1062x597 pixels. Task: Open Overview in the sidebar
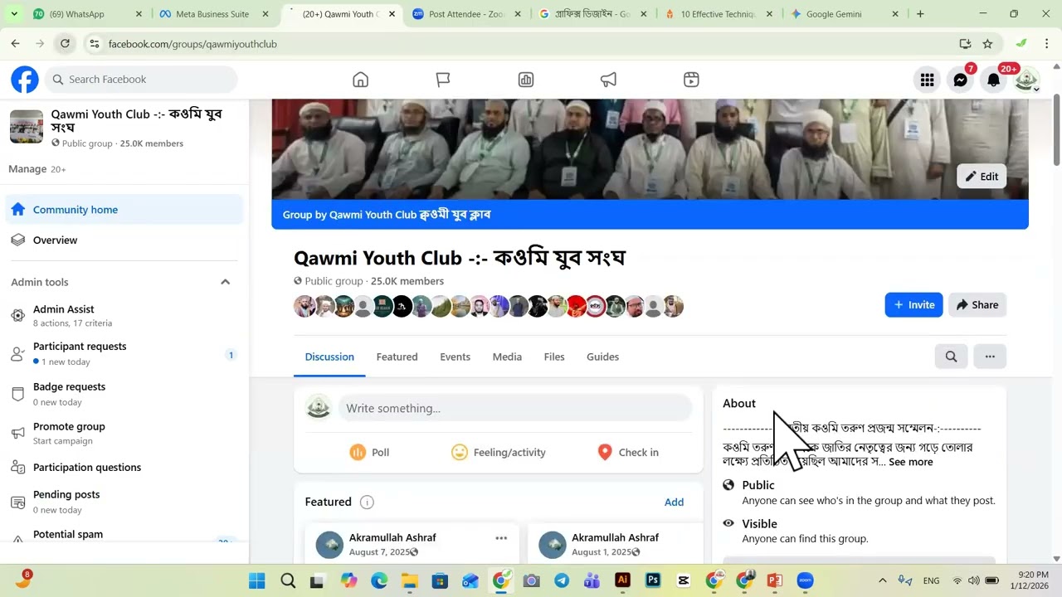point(124,240)
